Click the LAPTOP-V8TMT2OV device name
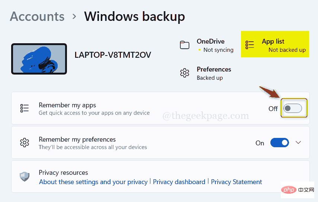The height and width of the screenshot is (202, 318). [113, 55]
